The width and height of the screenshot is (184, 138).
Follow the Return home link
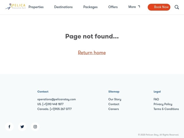(x=92, y=53)
